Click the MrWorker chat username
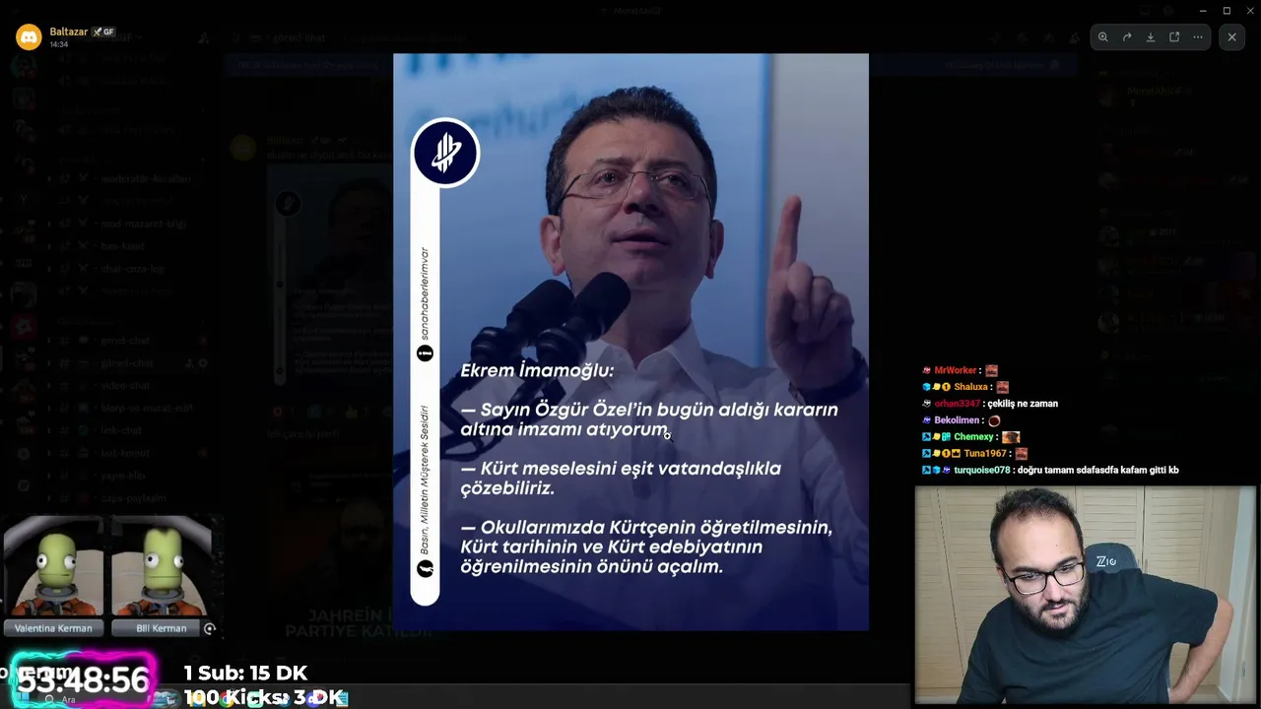This screenshot has height=709, width=1261. tap(956, 370)
